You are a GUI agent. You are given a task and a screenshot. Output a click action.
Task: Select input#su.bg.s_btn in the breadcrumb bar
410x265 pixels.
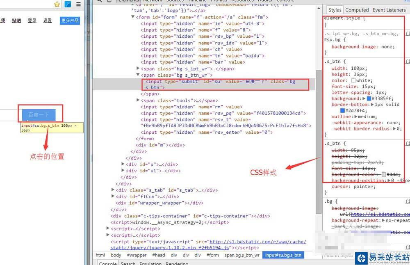click(x=283, y=255)
